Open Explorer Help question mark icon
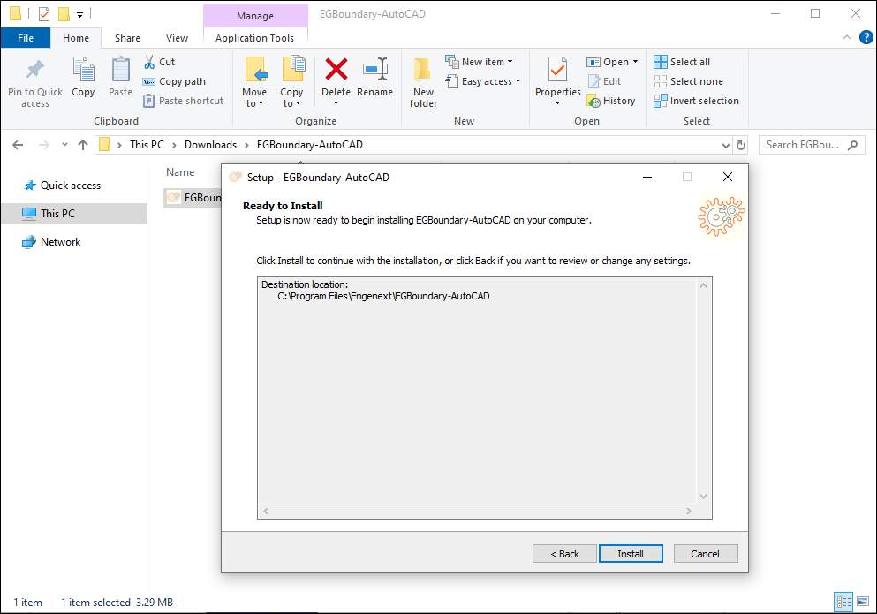Image resolution: width=877 pixels, height=614 pixels. tap(866, 37)
